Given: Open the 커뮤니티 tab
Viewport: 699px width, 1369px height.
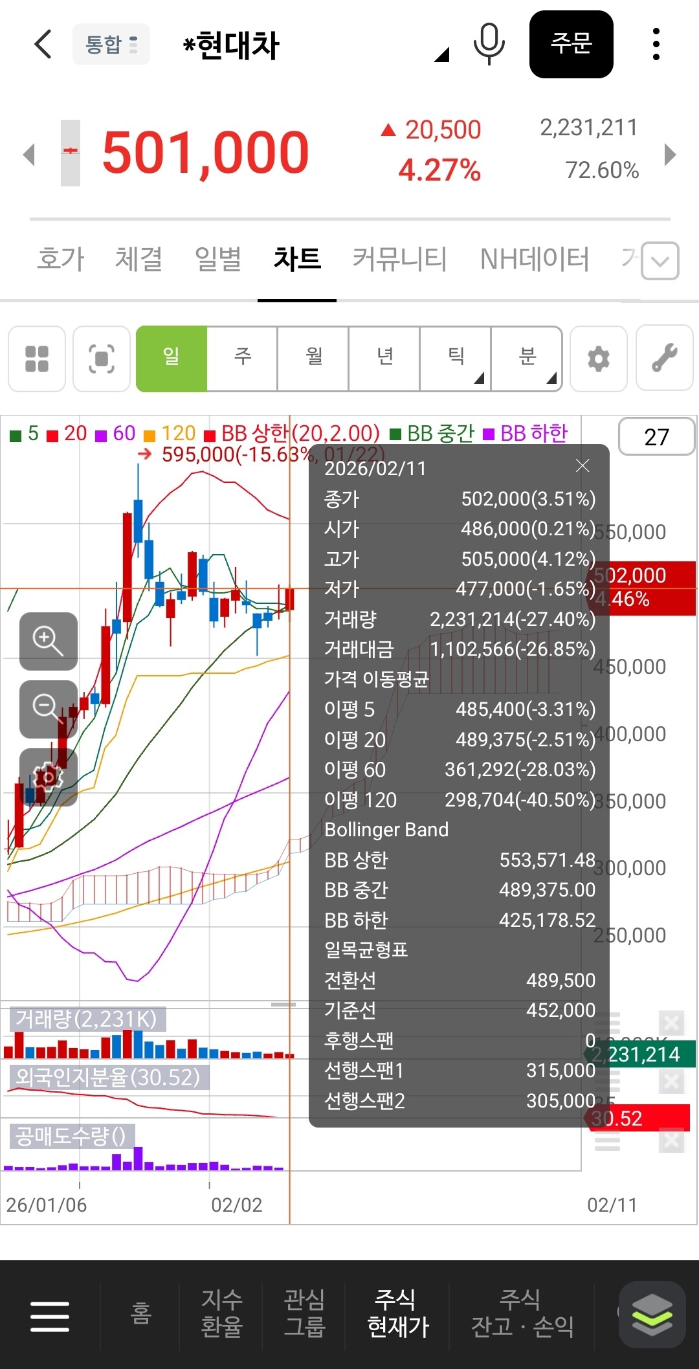Looking at the screenshot, I should point(399,259).
